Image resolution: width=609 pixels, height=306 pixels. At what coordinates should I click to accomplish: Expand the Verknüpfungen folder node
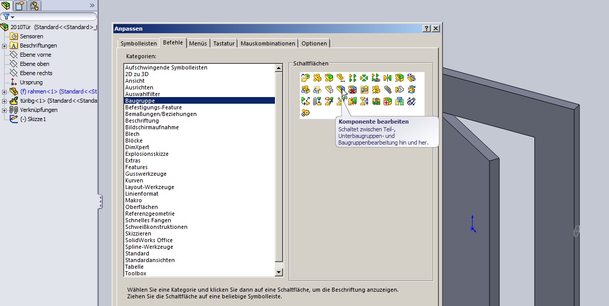tap(4, 110)
